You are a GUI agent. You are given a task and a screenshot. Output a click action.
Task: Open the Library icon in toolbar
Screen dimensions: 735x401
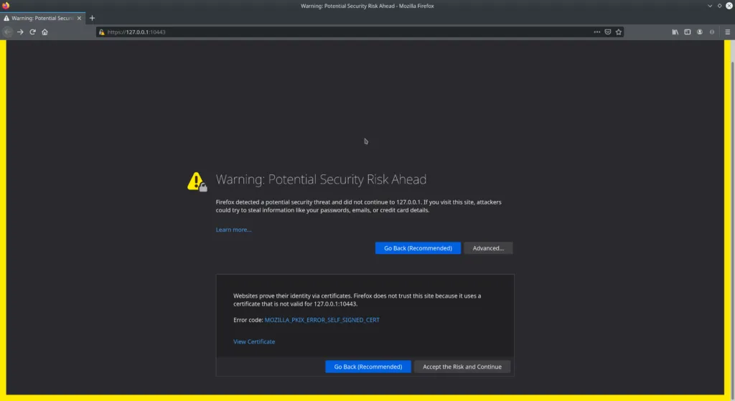(675, 32)
